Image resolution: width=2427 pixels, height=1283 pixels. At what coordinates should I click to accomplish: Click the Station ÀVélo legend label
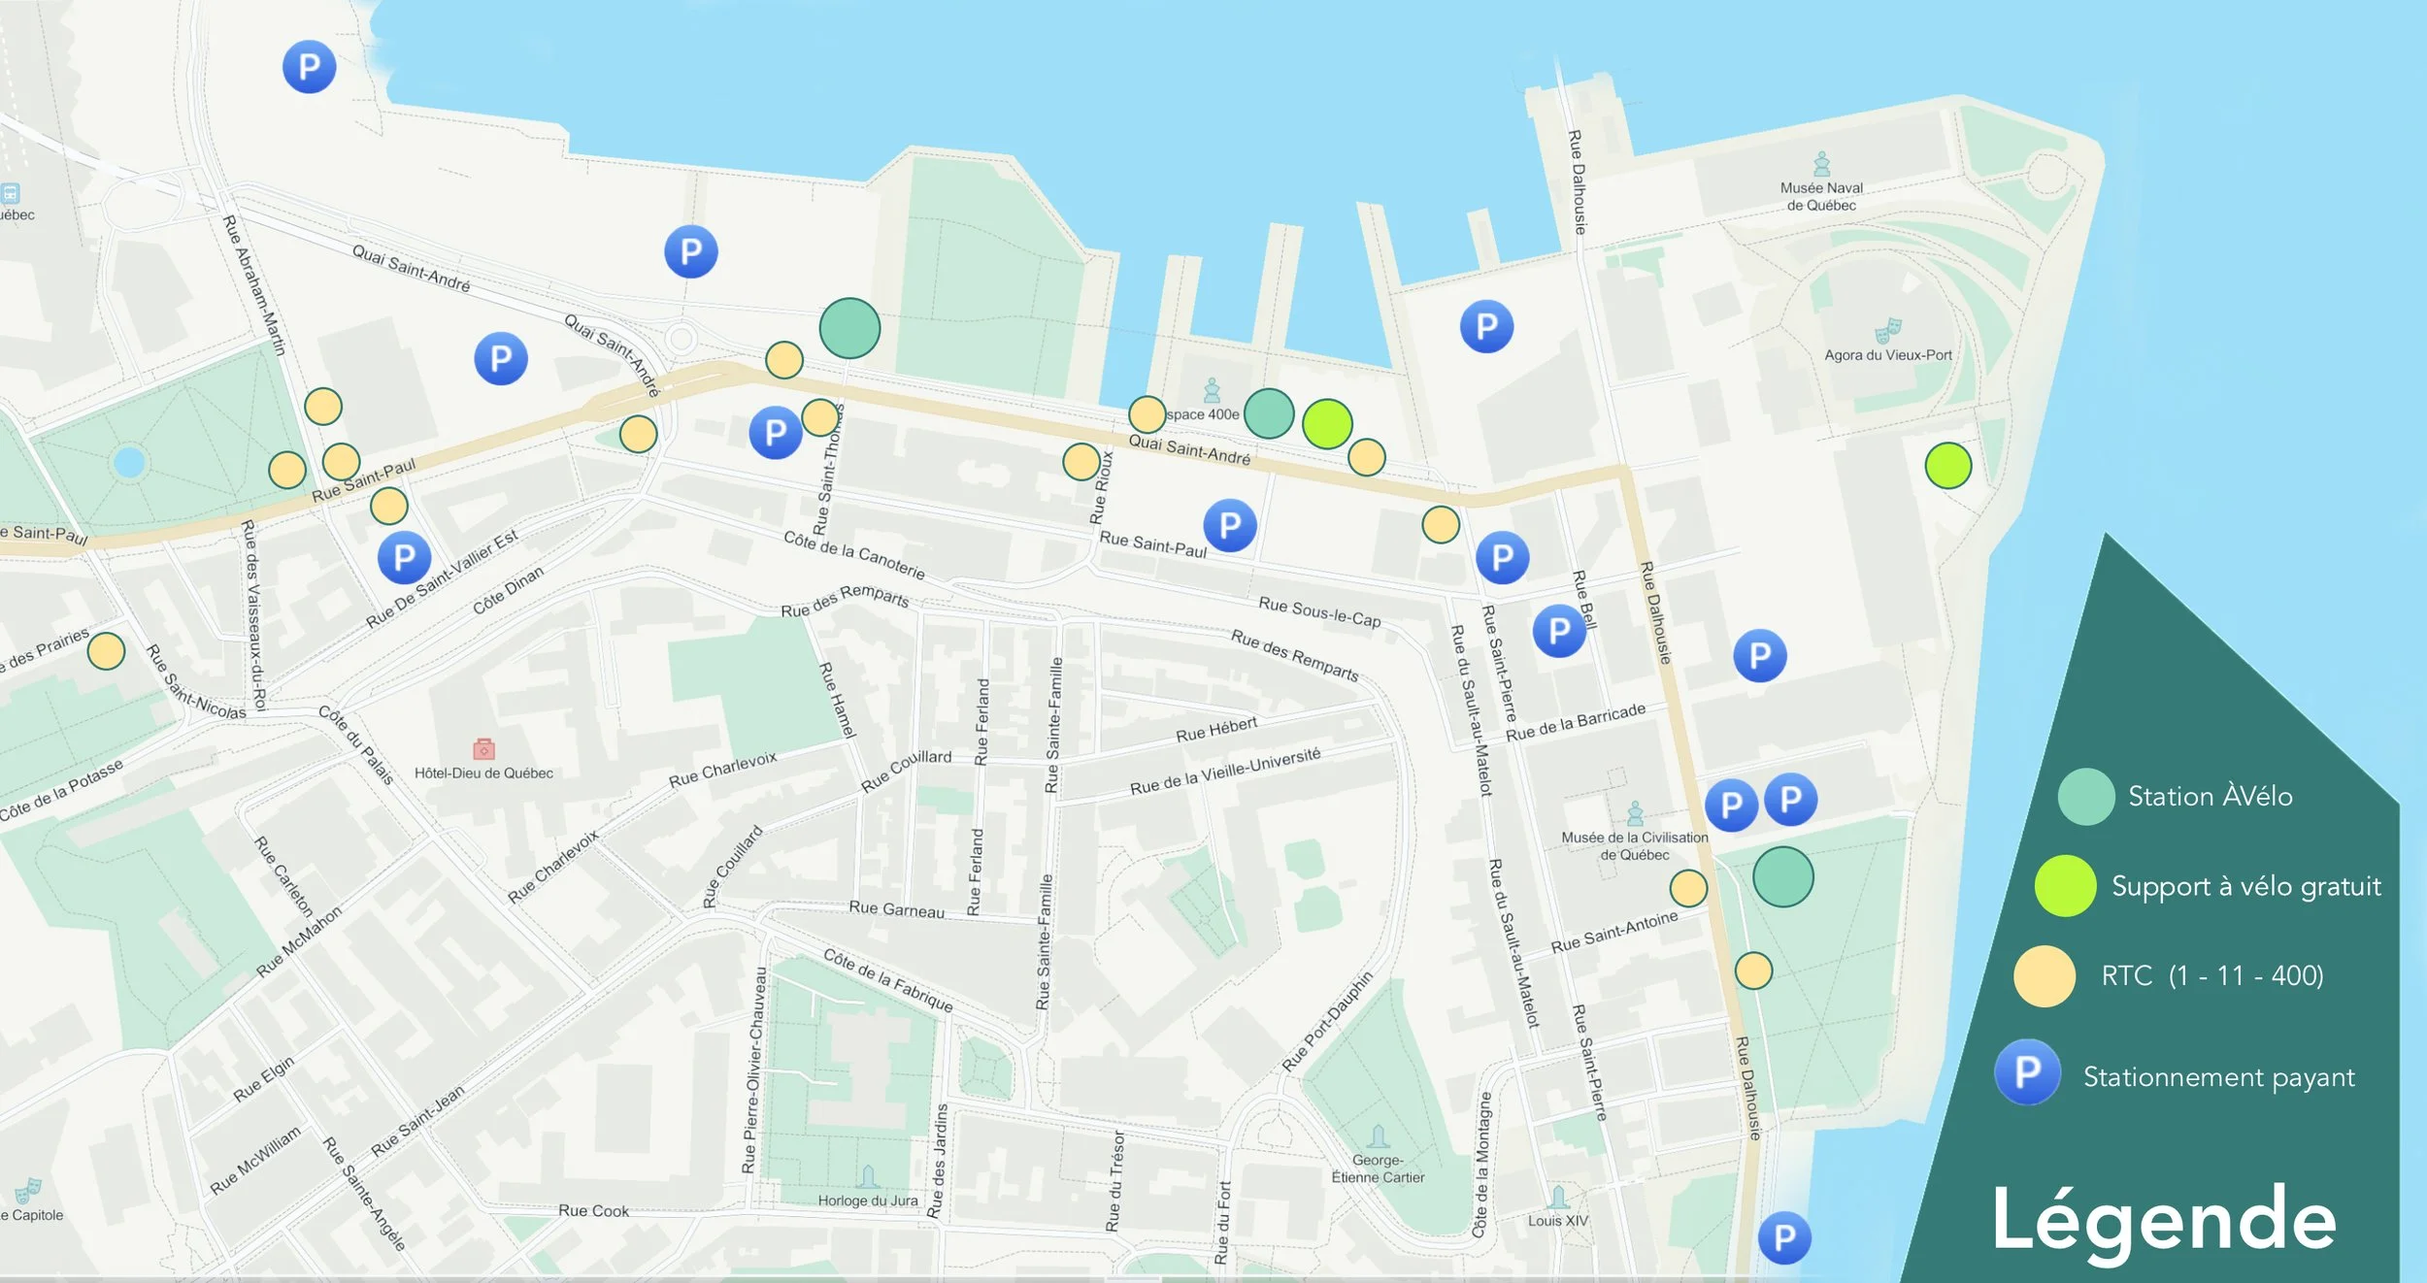pyautogui.click(x=2210, y=797)
